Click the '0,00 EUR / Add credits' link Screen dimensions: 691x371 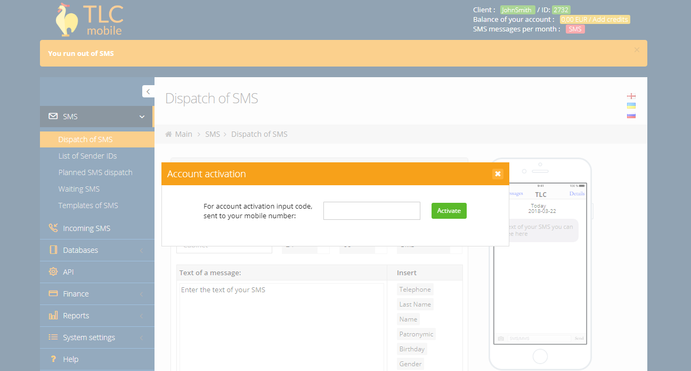[x=595, y=19]
